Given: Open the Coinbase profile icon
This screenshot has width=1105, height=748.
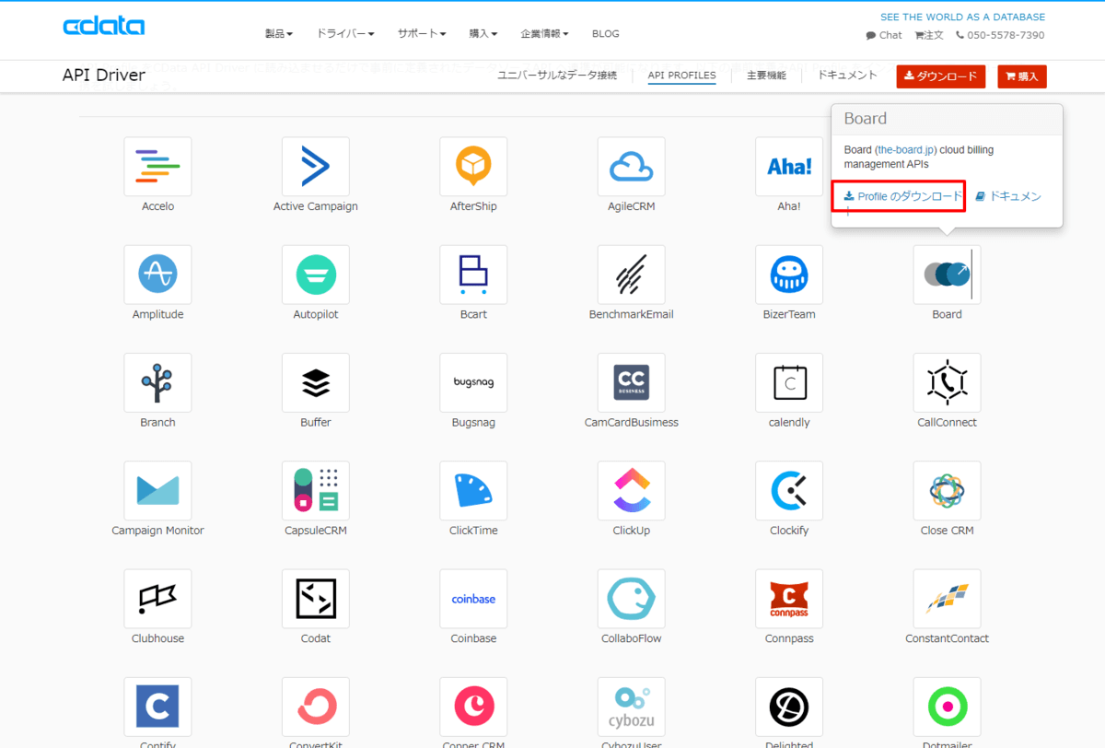Looking at the screenshot, I should 473,599.
